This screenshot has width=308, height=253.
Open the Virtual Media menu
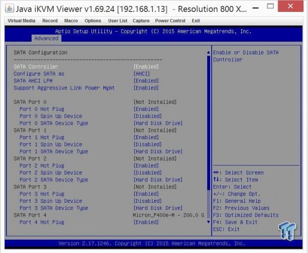[x=21, y=21]
